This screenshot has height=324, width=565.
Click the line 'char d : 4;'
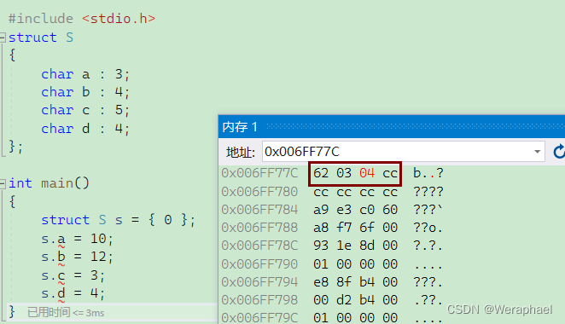click(85, 129)
